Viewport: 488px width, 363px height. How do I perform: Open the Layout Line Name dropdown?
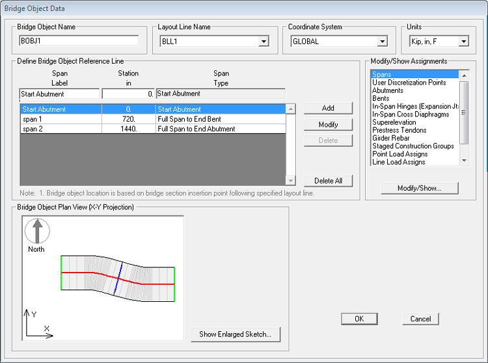click(x=263, y=41)
